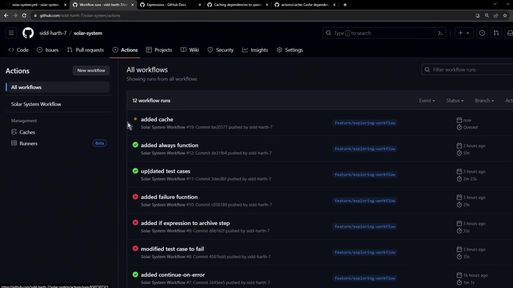View the Insights tab
513x288 pixels.
coord(255,50)
